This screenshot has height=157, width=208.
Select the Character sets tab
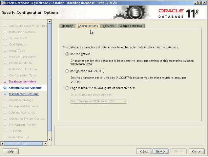point(88,26)
